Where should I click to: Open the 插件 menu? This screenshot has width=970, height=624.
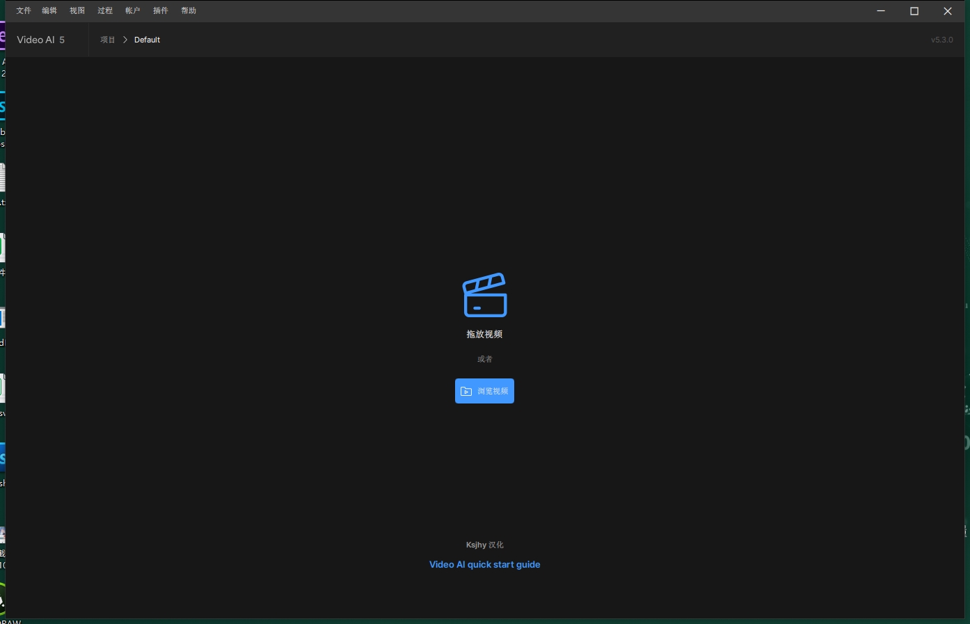161,10
